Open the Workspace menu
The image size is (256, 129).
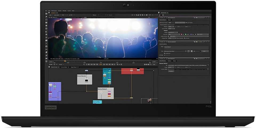tap(54, 11)
